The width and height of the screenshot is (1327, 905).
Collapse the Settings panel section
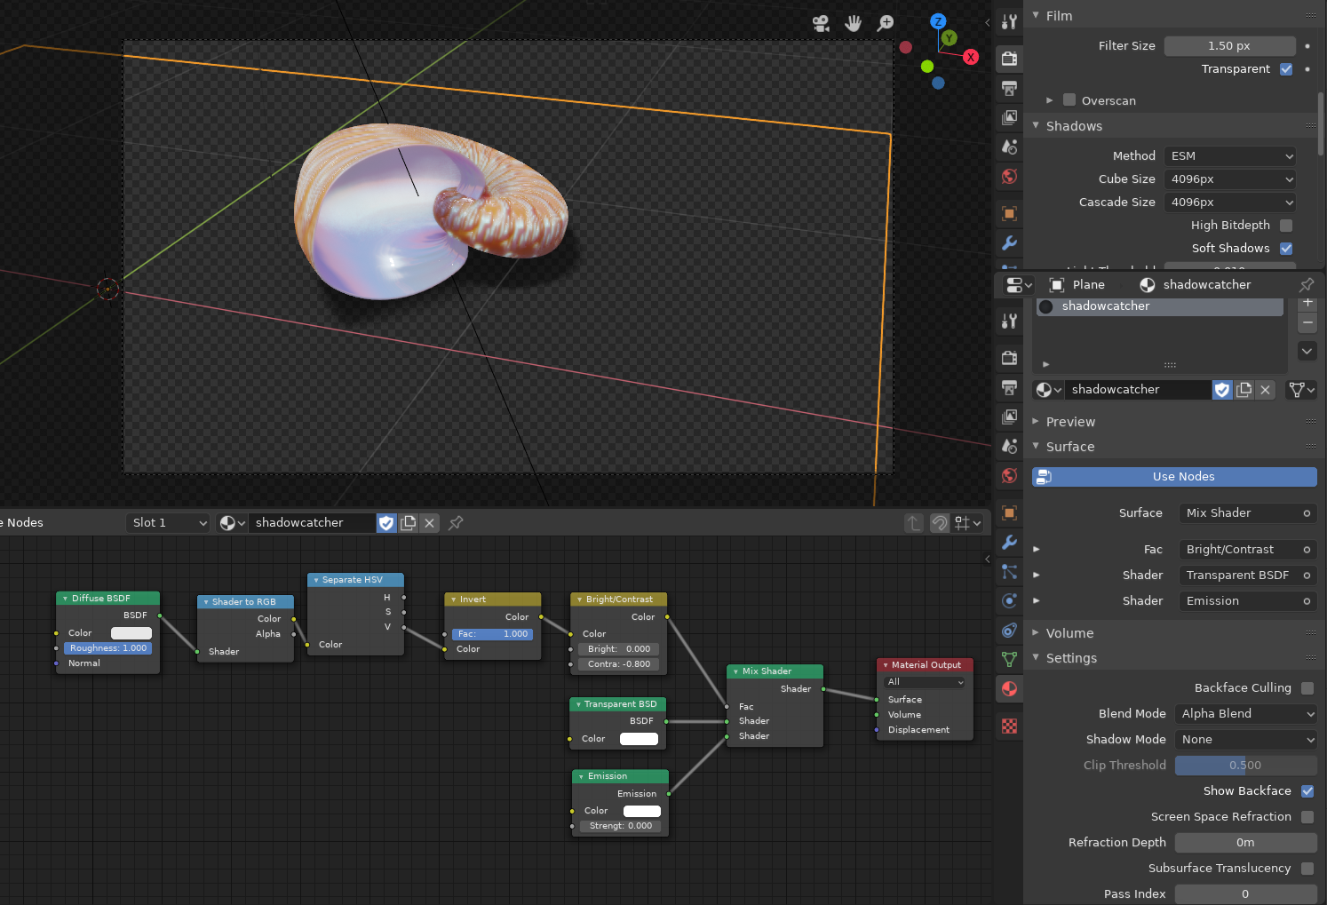tap(1071, 658)
